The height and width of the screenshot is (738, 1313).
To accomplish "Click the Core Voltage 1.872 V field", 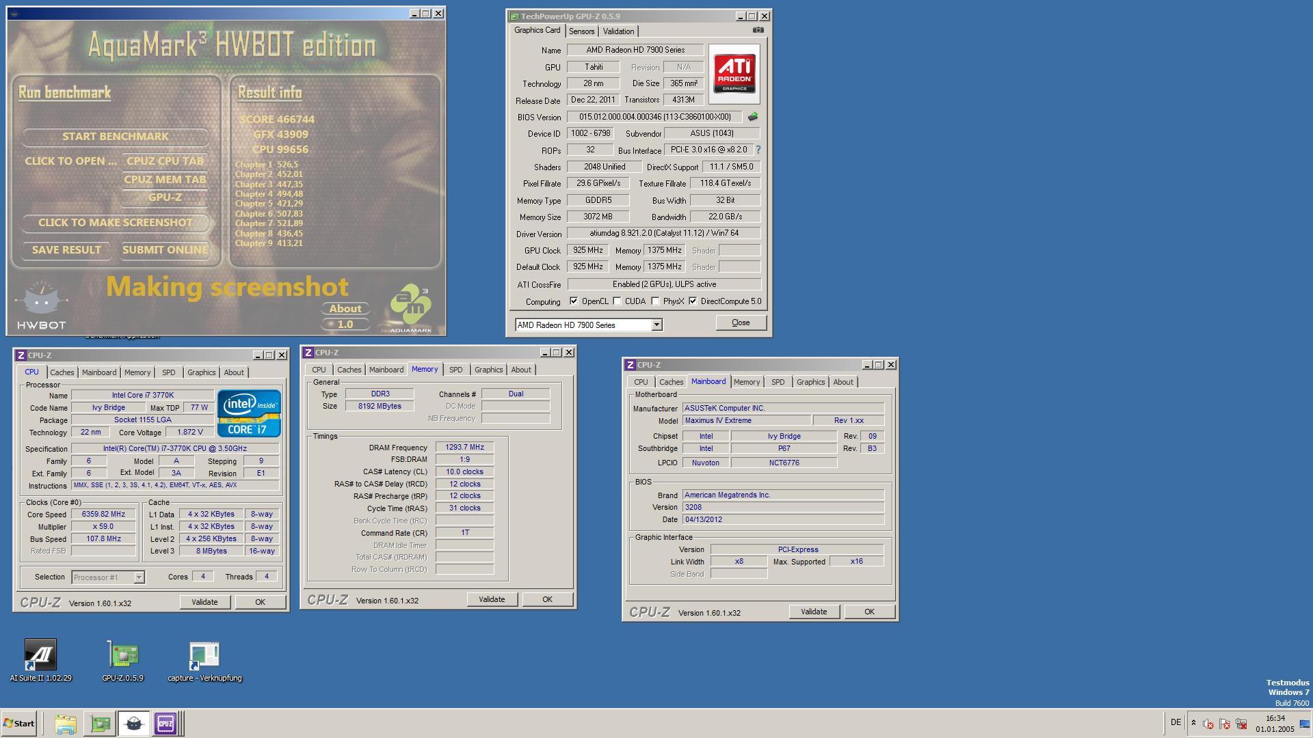I will click(x=189, y=433).
